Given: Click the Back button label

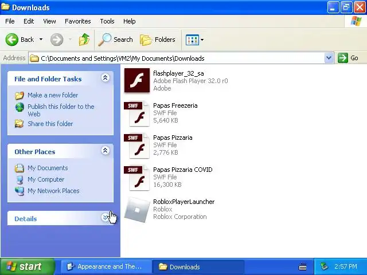Looking at the screenshot, I should click(27, 40).
